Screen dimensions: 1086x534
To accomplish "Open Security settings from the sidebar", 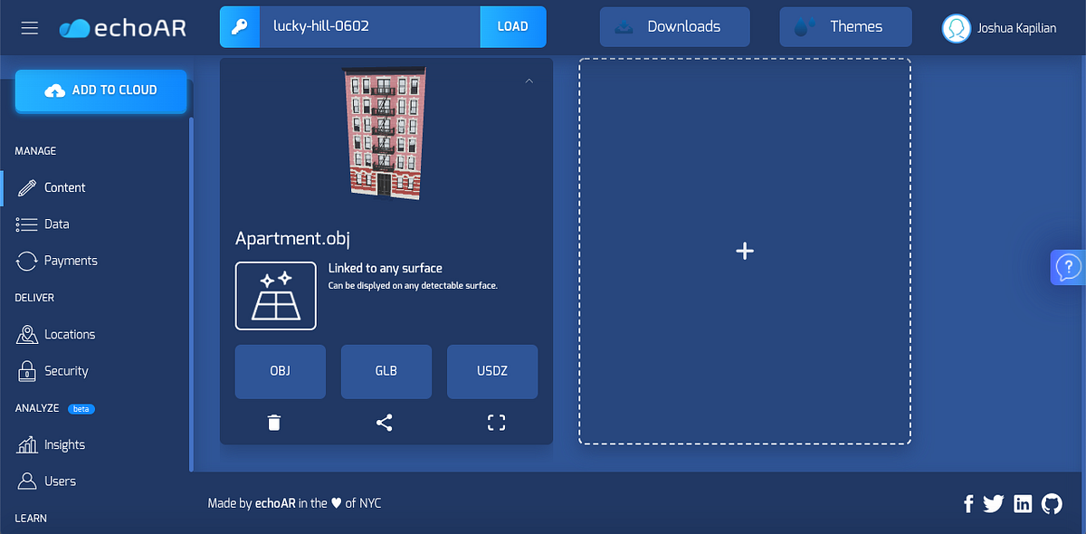I will pos(64,371).
